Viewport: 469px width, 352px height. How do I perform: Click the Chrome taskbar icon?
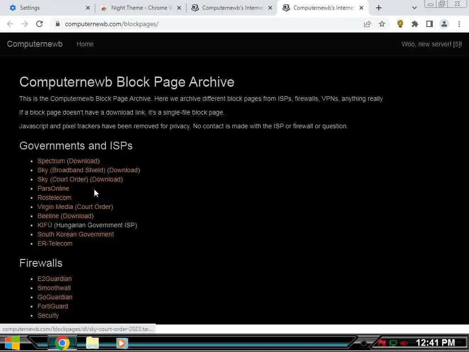click(x=62, y=343)
